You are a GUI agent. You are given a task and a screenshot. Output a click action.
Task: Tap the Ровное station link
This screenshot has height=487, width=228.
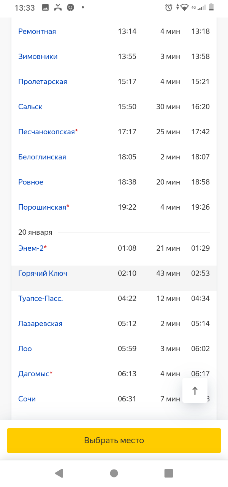31,182
